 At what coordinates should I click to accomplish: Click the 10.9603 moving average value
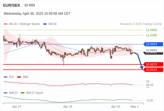pos(151,50)
